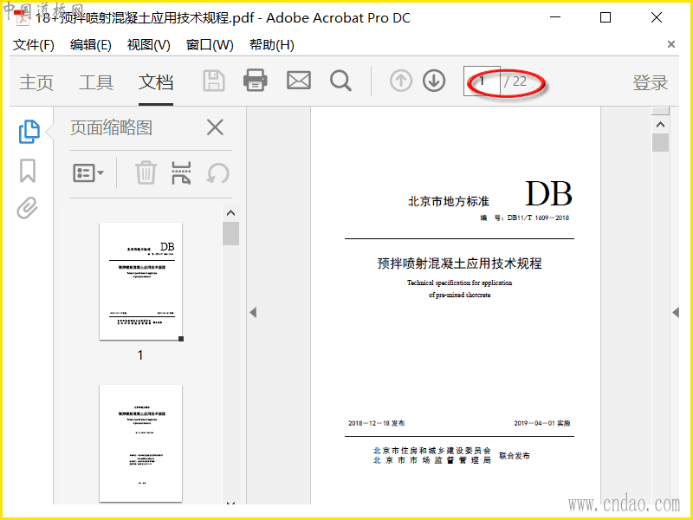This screenshot has height=520, width=693.
Task: Collapse left navigation pane arrow
Action: coord(253,313)
